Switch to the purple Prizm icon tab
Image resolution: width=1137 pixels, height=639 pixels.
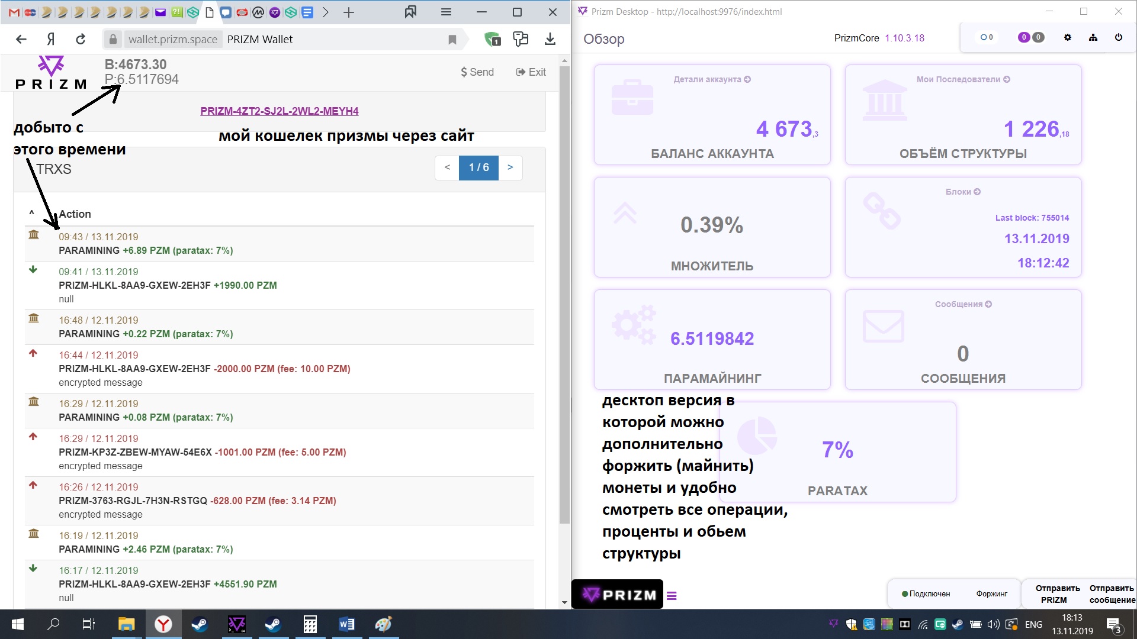[275, 12]
